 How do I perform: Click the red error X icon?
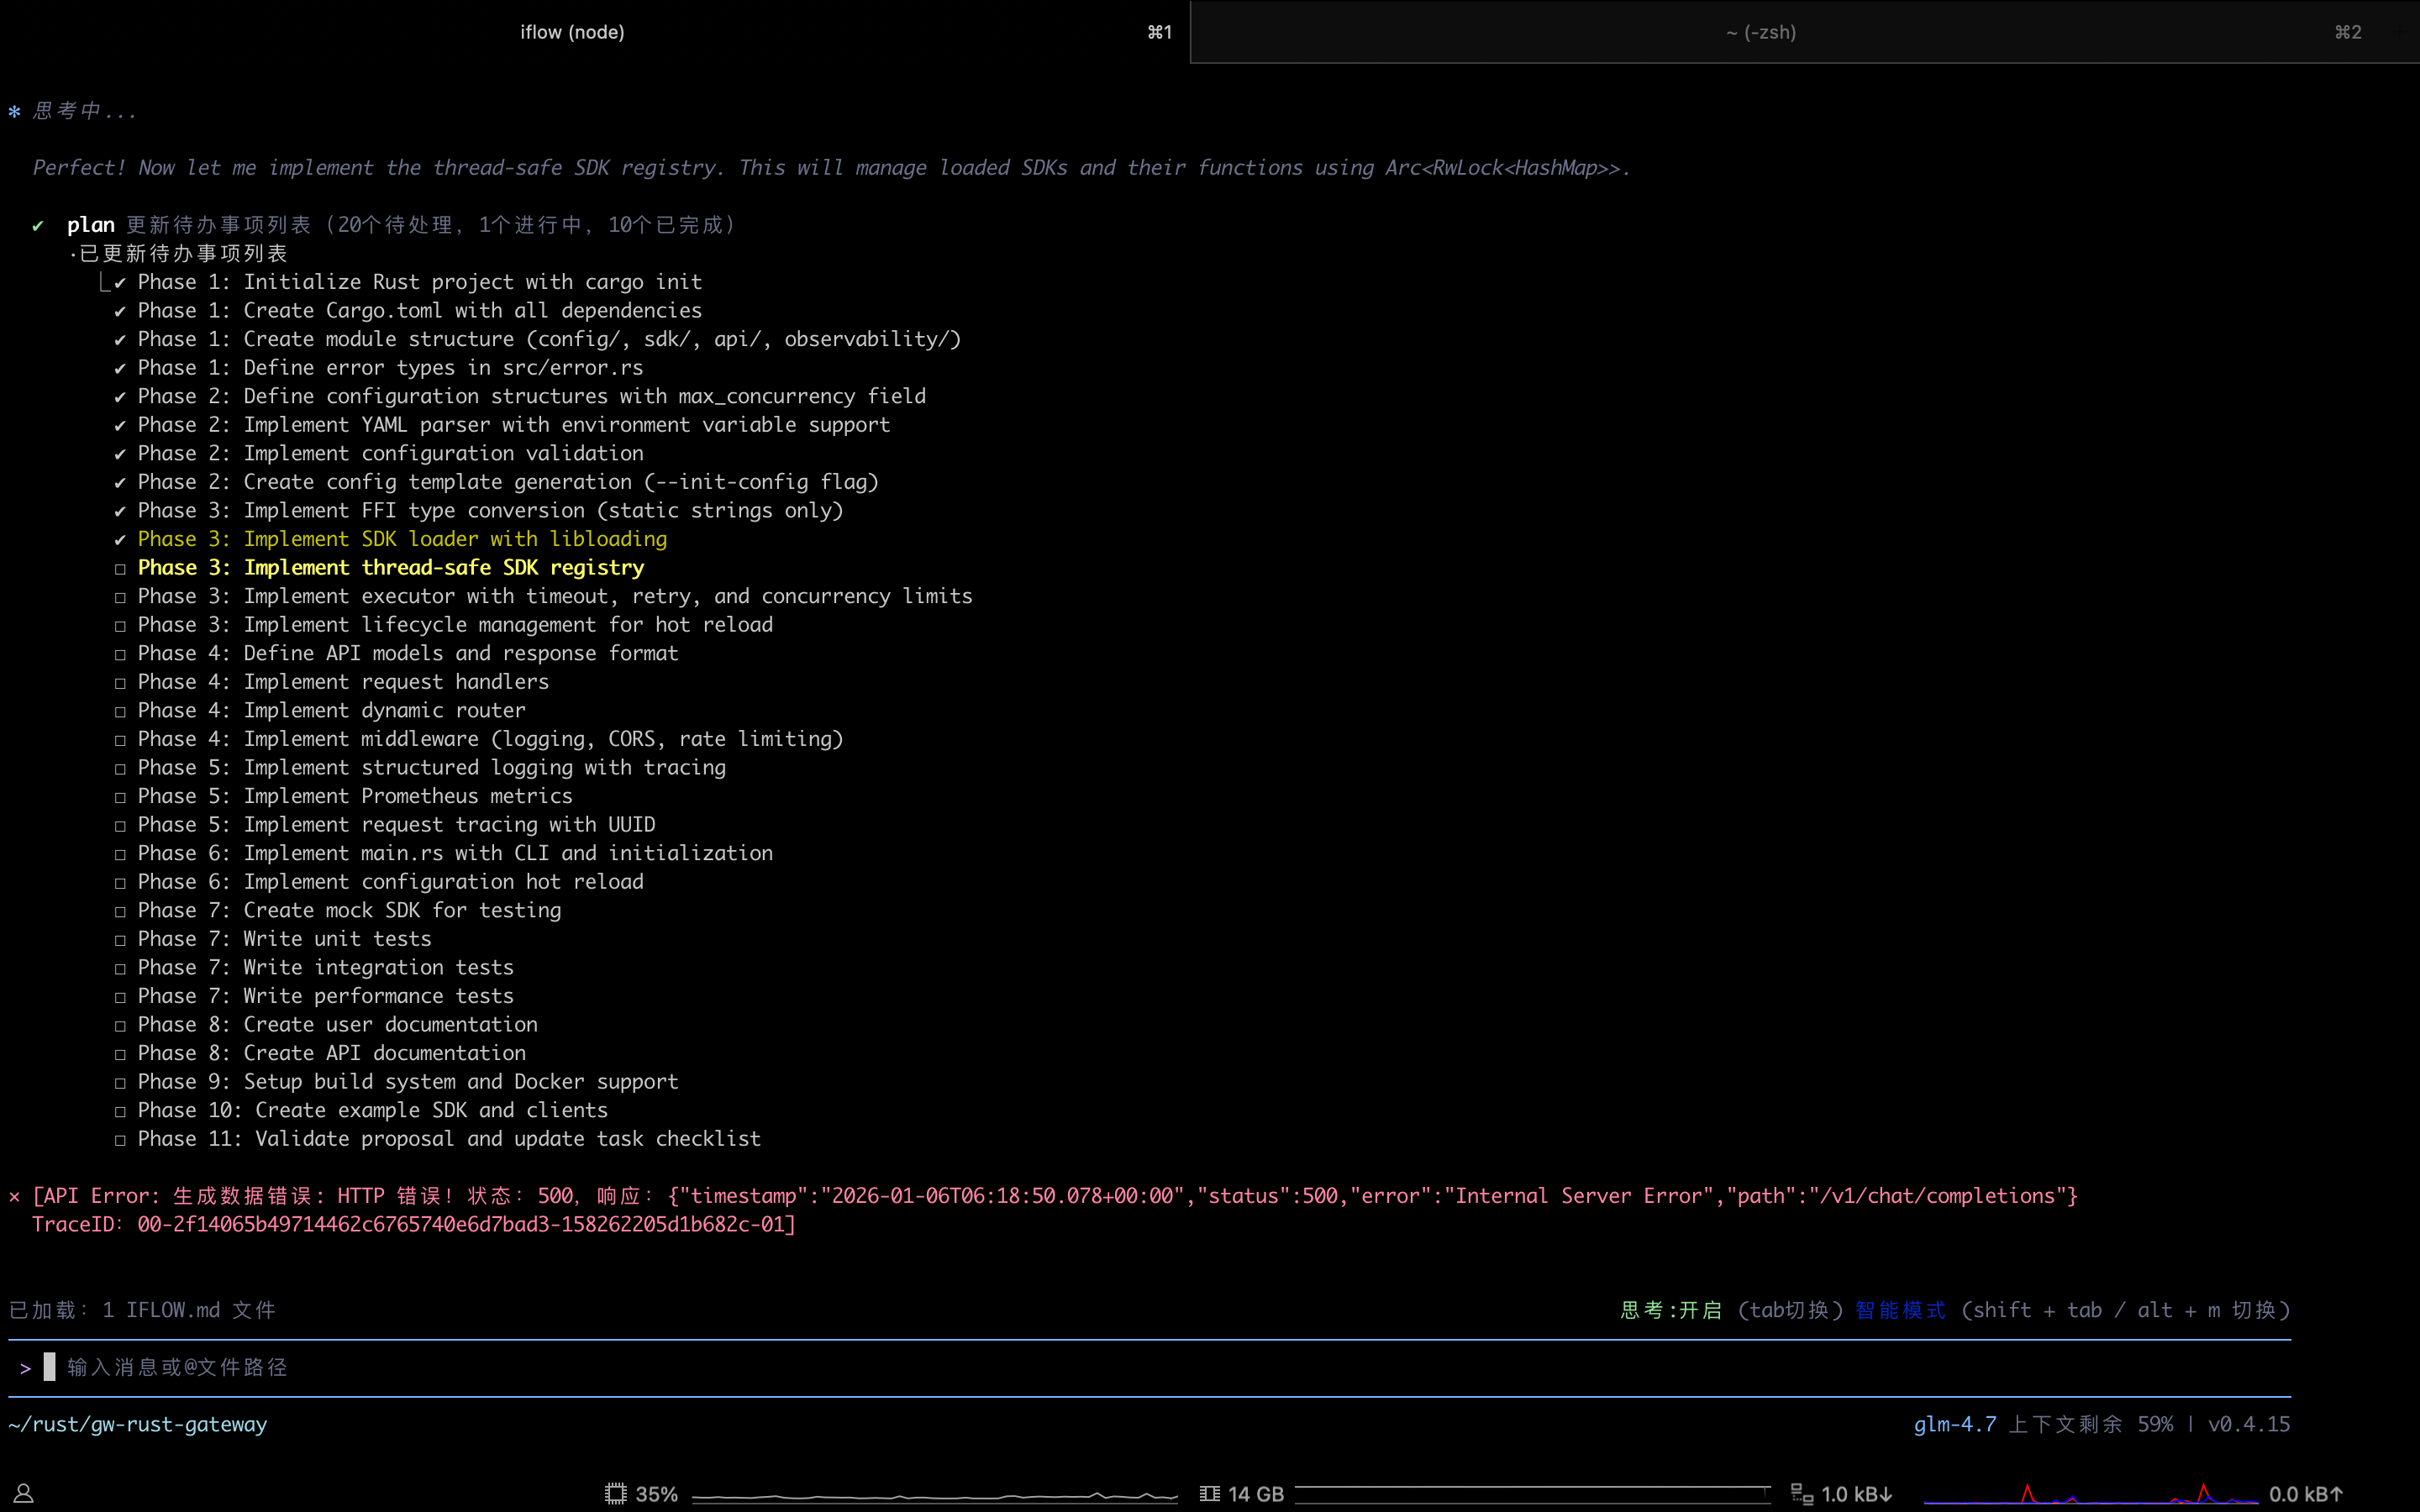tap(14, 1196)
